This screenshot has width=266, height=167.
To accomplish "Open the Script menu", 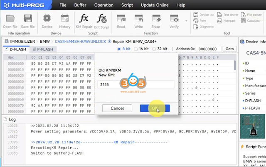I will pyautogui.click(x=127, y=5).
